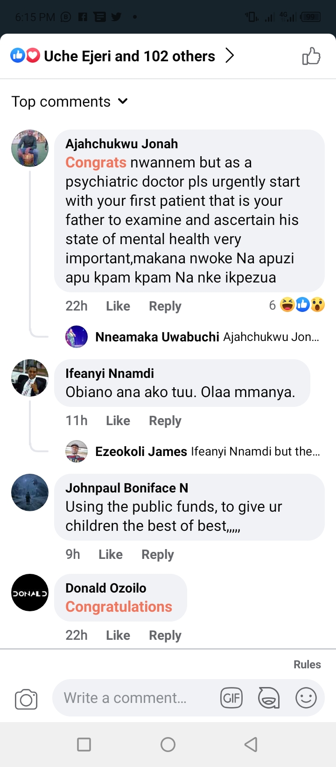Tap the Write a comment field

pyautogui.click(x=135, y=698)
